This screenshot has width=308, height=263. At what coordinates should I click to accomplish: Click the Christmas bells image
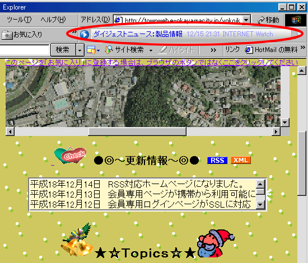coord(77,240)
